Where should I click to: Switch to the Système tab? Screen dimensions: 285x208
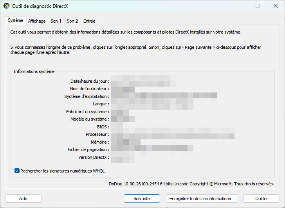16,20
